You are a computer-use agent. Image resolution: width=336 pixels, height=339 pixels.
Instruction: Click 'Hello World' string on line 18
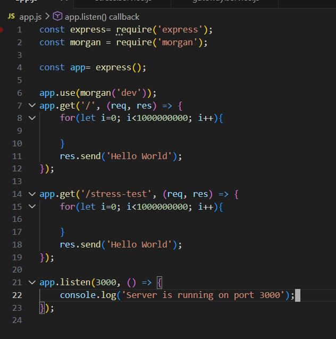(139, 245)
